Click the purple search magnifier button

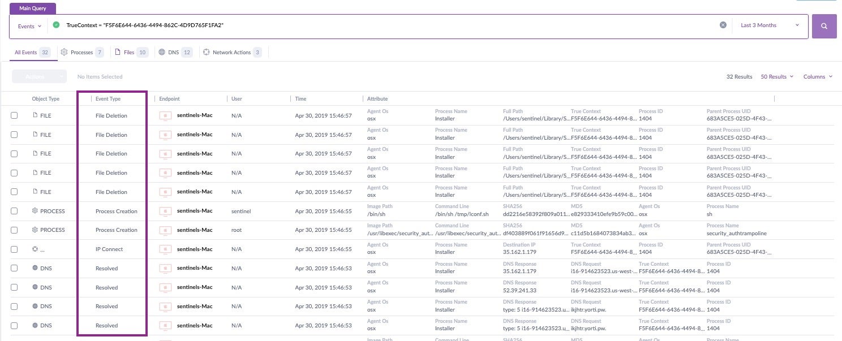pyautogui.click(x=824, y=26)
